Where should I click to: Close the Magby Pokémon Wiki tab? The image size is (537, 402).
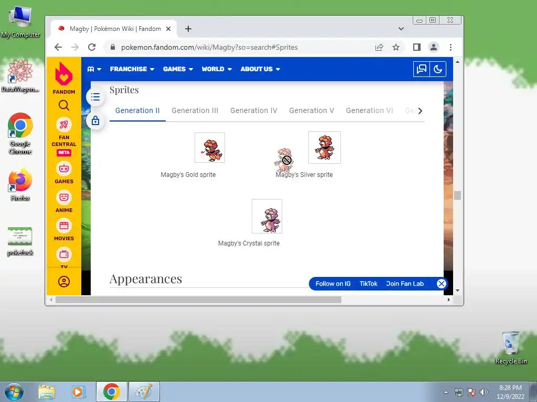tap(168, 29)
